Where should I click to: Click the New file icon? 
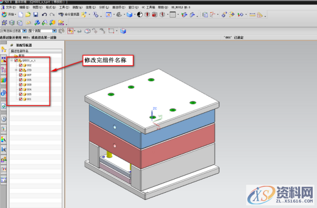click(21, 15)
